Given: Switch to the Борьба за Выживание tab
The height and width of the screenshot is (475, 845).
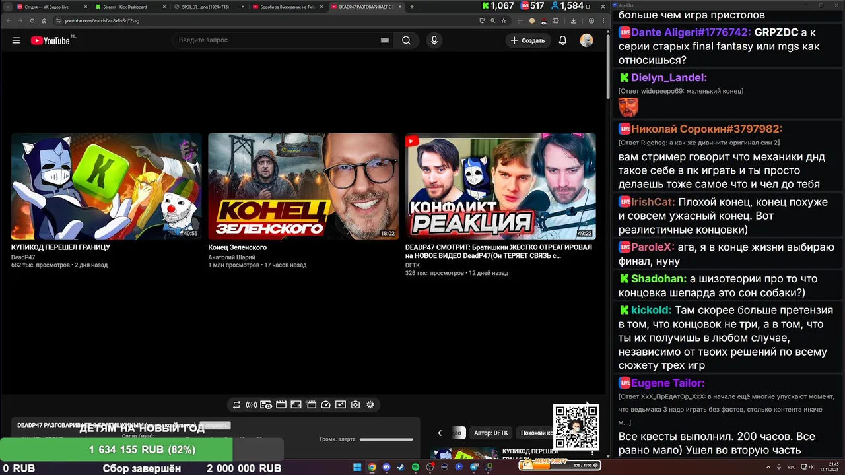Looking at the screenshot, I should click(287, 7).
